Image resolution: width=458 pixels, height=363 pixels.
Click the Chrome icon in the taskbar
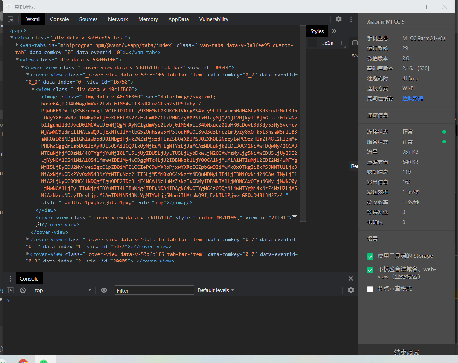(x=23, y=361)
